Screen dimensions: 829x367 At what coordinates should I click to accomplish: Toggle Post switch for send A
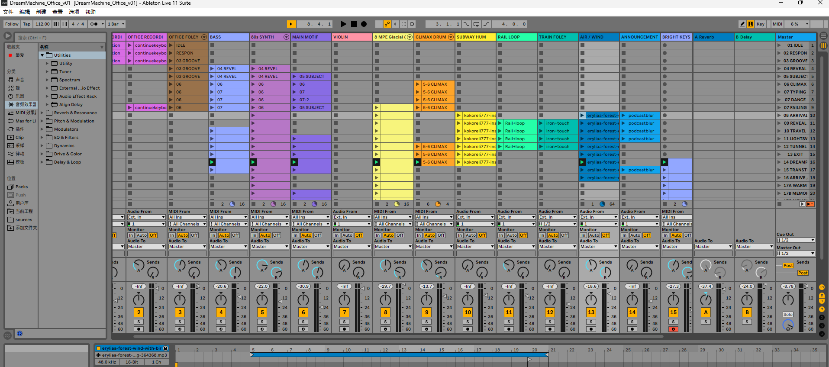[788, 266]
